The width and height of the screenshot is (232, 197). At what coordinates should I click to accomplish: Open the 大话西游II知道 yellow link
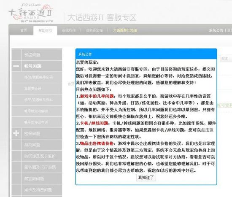pos(125,30)
